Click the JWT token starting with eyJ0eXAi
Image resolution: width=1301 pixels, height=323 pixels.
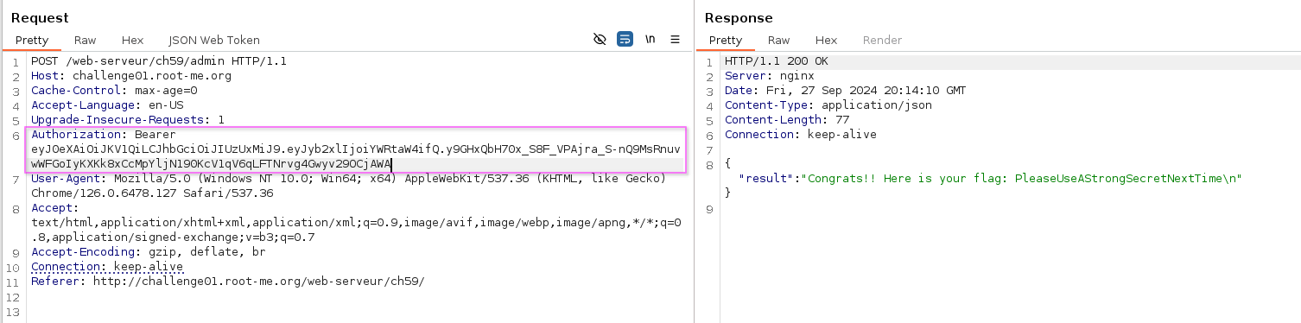point(356,156)
